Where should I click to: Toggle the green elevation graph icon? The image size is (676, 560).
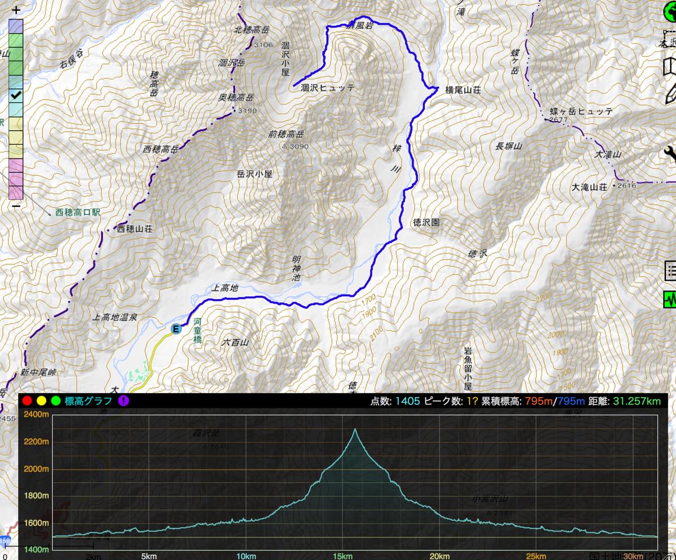[670, 299]
